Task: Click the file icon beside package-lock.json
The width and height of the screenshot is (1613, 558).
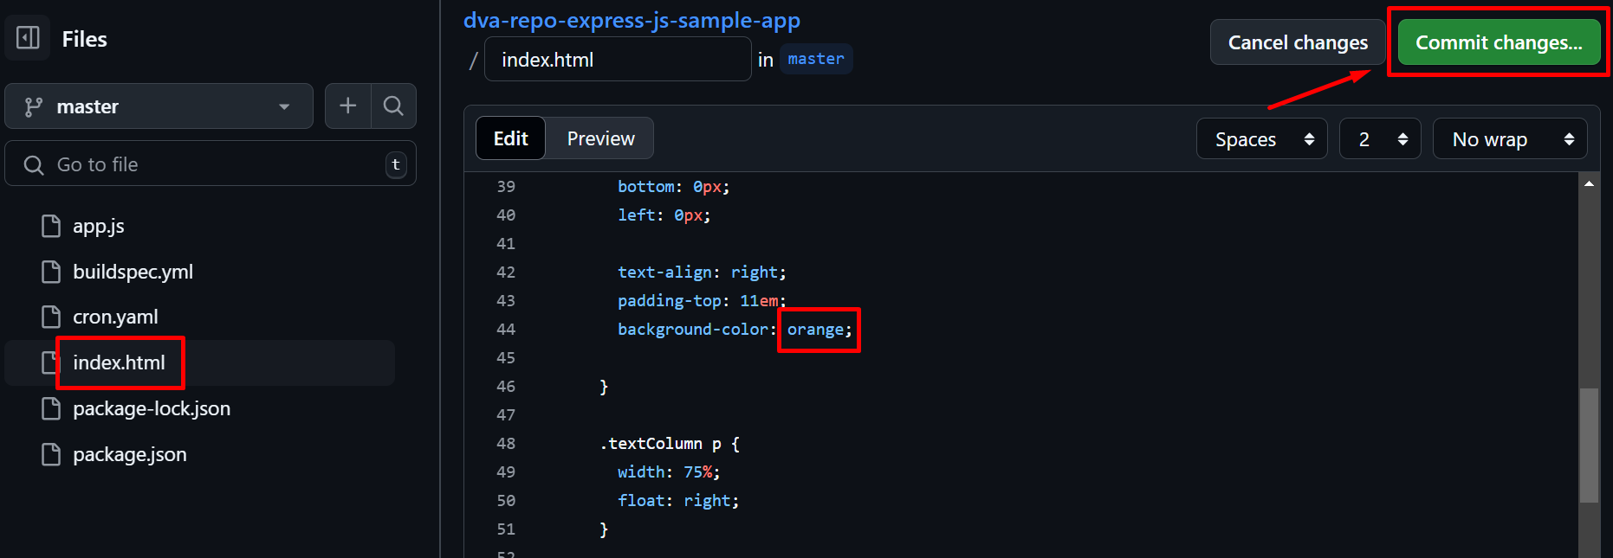Action: (51, 408)
